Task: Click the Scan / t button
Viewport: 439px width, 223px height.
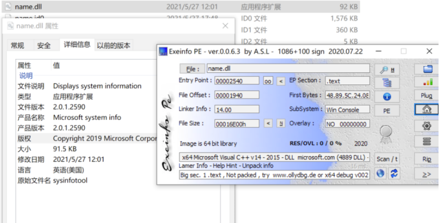Action: (387, 159)
